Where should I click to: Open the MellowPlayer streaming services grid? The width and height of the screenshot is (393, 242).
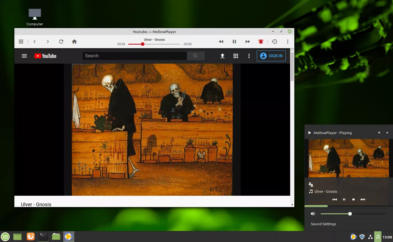[21, 41]
